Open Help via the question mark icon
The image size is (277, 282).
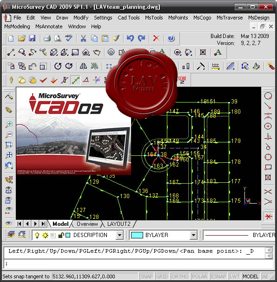point(171,38)
